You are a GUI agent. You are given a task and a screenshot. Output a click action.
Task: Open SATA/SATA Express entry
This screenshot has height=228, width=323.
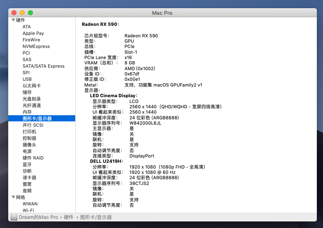point(44,66)
